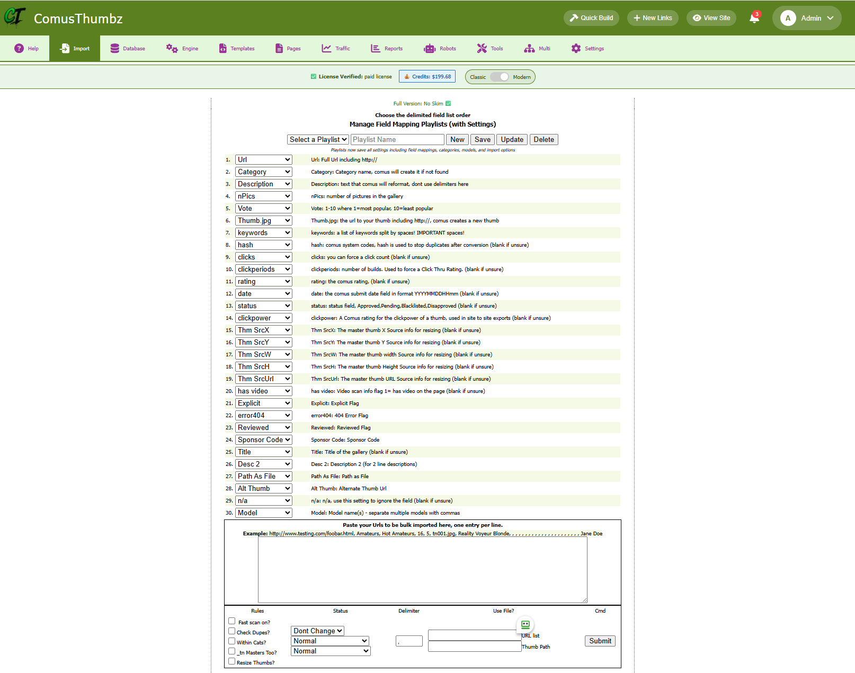This screenshot has width=855, height=673.
Task: Open the Dont Change status dropdown
Action: coord(317,631)
